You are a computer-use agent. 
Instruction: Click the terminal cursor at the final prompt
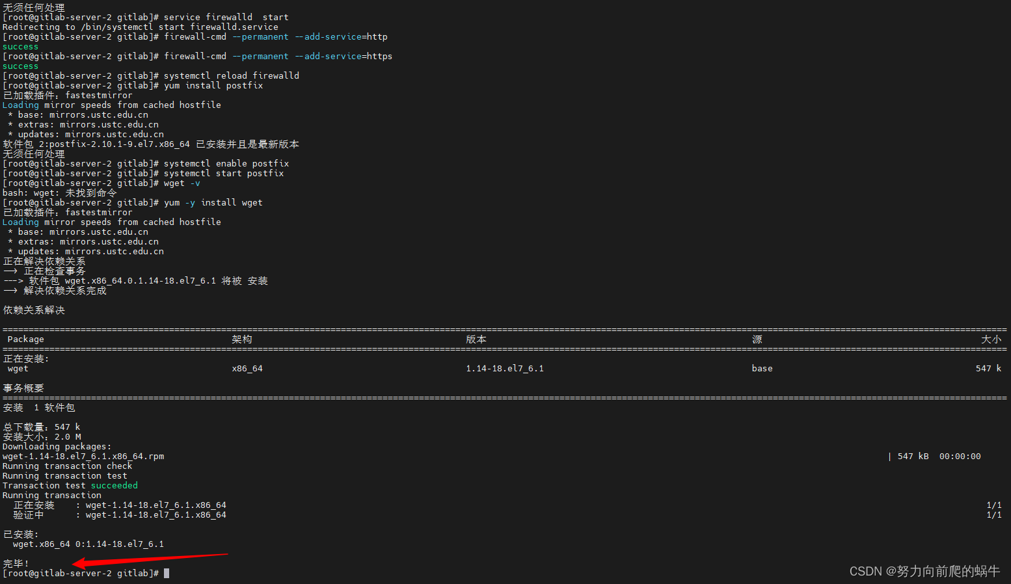(167, 573)
